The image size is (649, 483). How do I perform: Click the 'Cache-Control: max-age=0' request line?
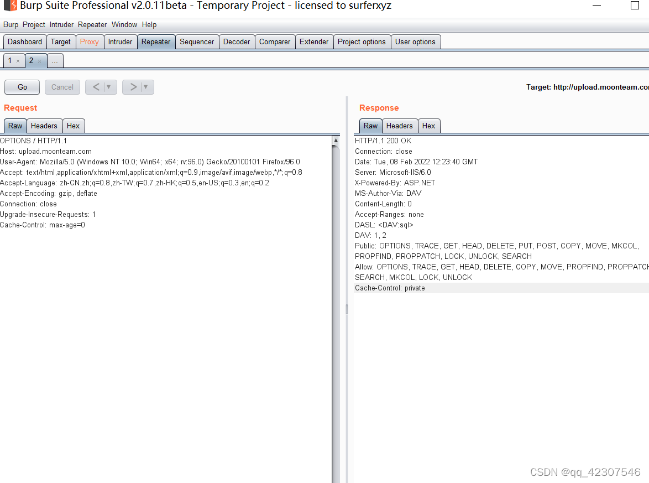[43, 225]
